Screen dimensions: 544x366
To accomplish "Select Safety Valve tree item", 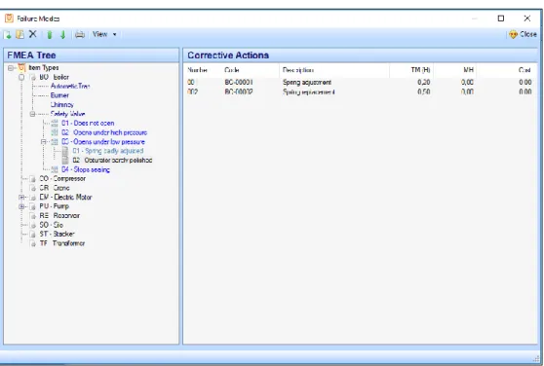I will coord(67,114).
